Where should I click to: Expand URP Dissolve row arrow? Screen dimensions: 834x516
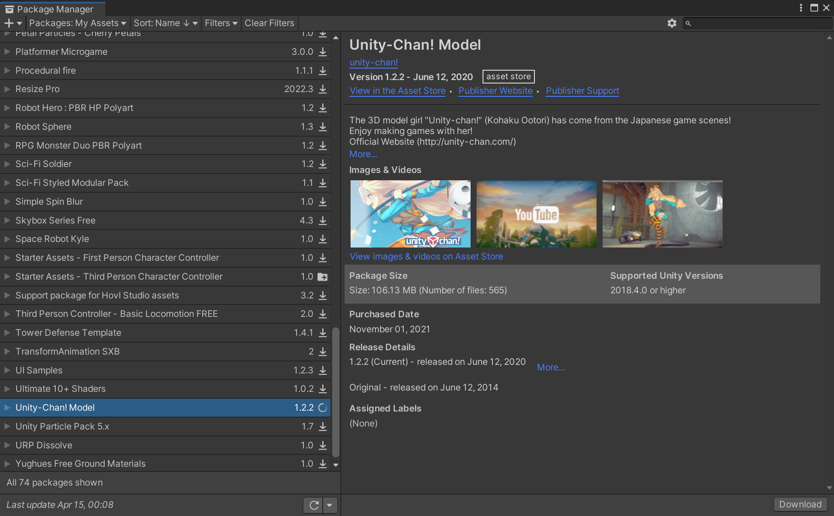pos(7,445)
